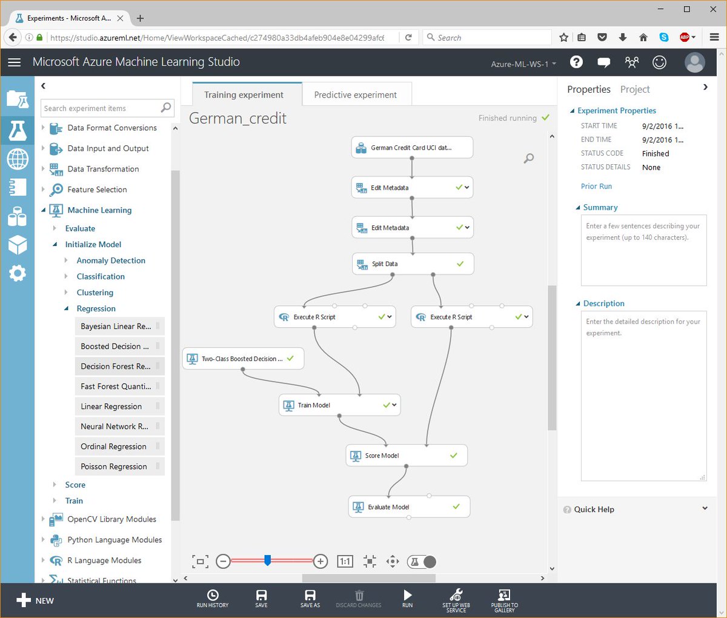The height and width of the screenshot is (618, 727).
Task: Expand the Quick Help section
Action: point(705,508)
